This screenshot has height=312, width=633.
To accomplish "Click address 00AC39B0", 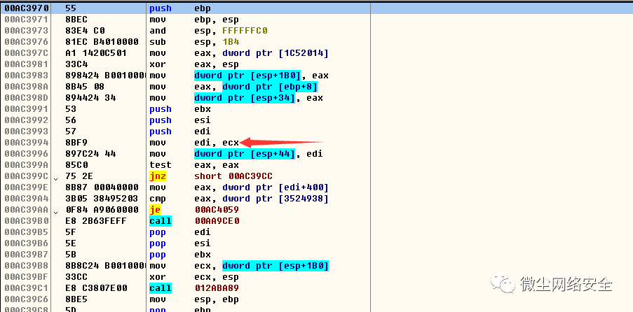I will (26, 221).
